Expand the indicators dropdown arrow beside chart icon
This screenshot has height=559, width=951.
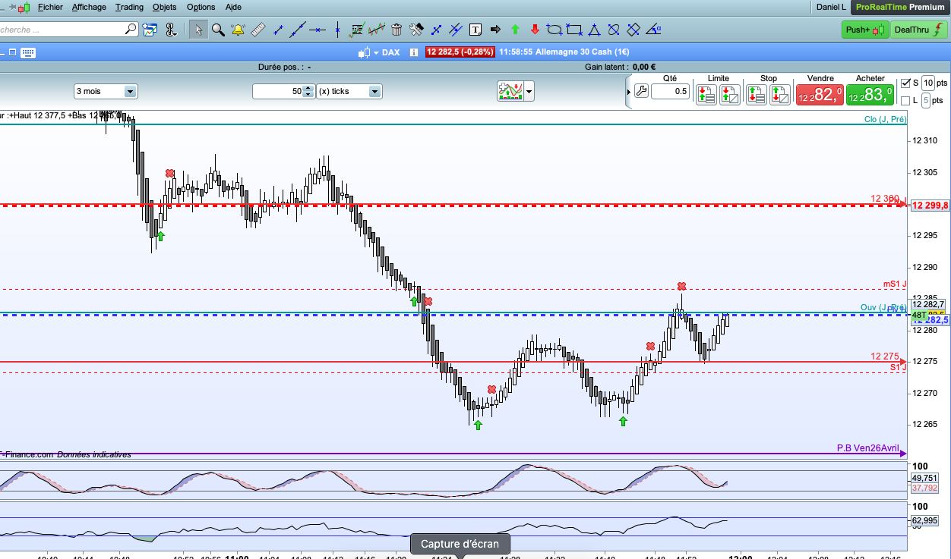pyautogui.click(x=529, y=91)
